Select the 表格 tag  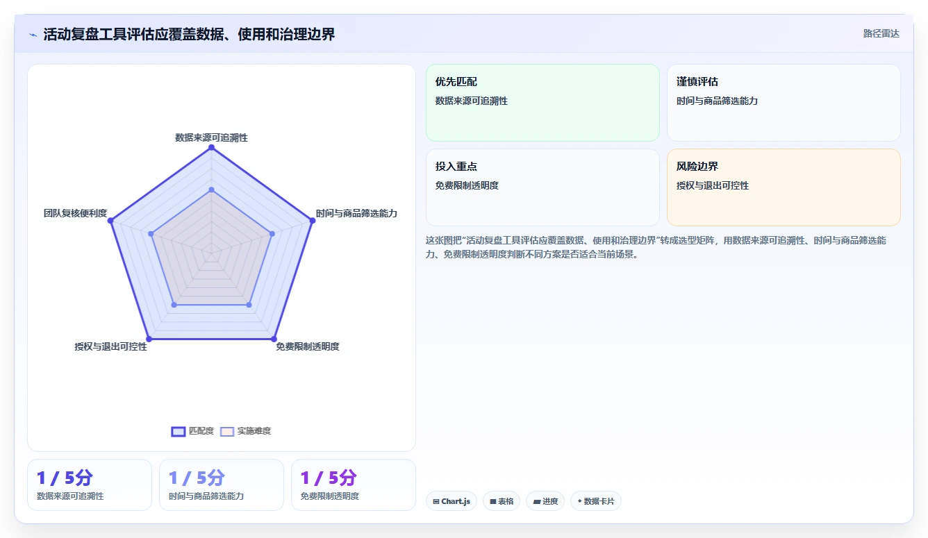pyautogui.click(x=502, y=501)
